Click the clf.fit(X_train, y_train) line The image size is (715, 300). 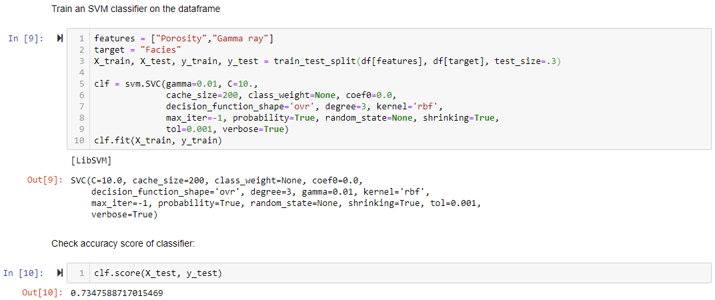coord(157,141)
